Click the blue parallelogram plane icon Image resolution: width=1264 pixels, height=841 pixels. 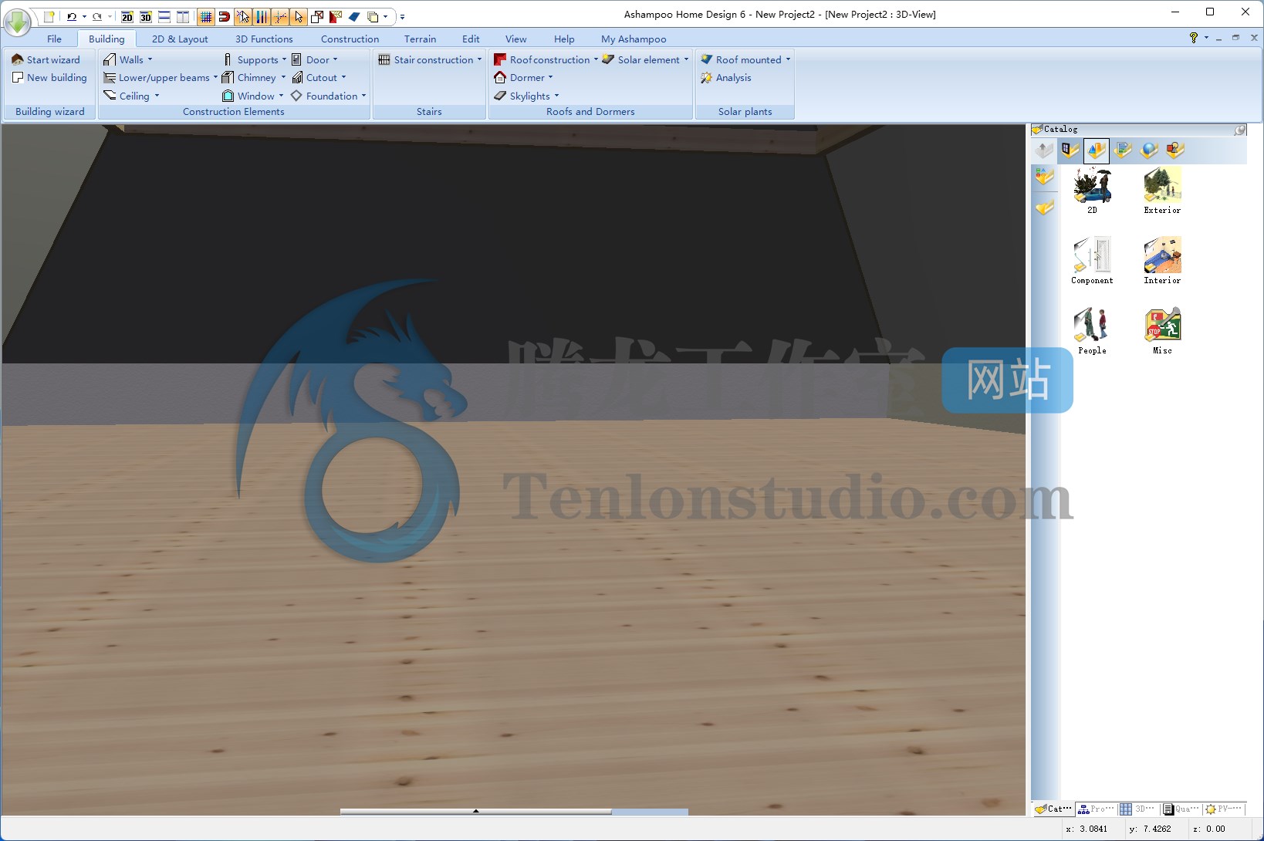354,16
